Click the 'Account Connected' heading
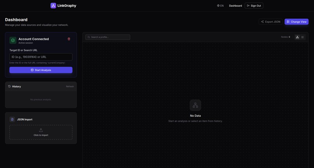Screen dimensions: 314x168 pos(34,39)
